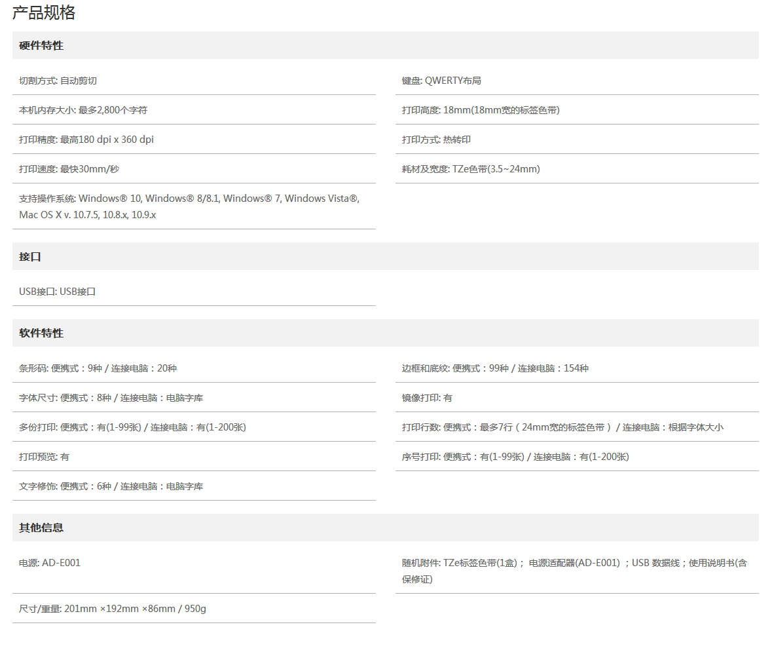The width and height of the screenshot is (772, 671).
Task: Click the 镜像打印 specification row
Action: (427, 398)
